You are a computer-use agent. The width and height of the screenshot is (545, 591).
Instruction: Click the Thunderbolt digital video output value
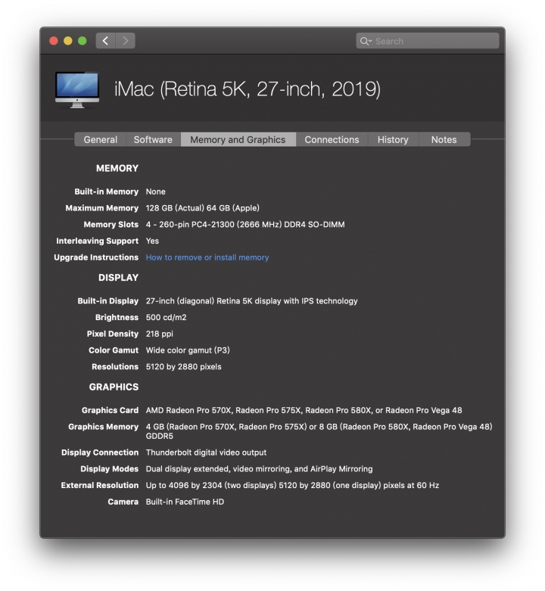coord(206,453)
